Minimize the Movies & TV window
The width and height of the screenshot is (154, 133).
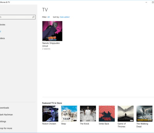point(146,2)
